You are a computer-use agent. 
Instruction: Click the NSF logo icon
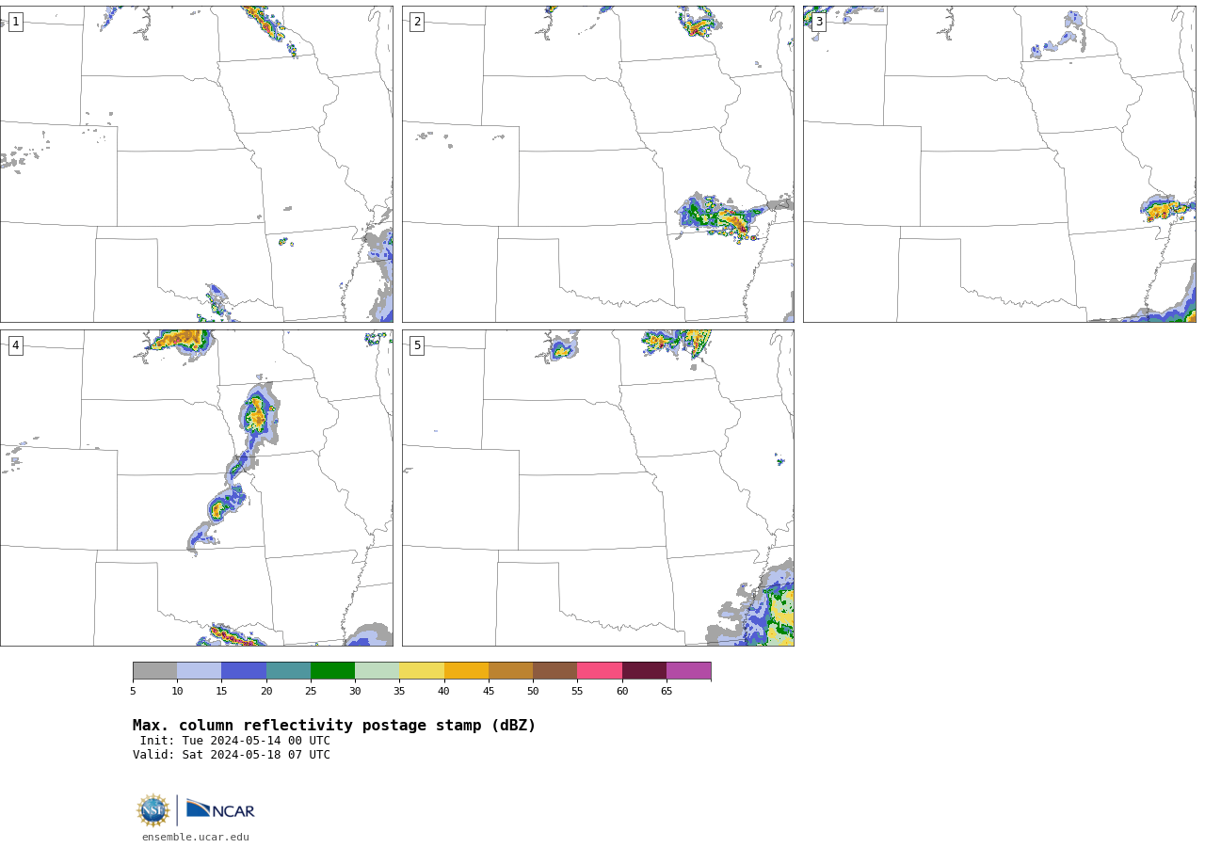(153, 810)
